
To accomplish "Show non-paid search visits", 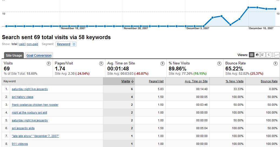I will pos(32,44).
